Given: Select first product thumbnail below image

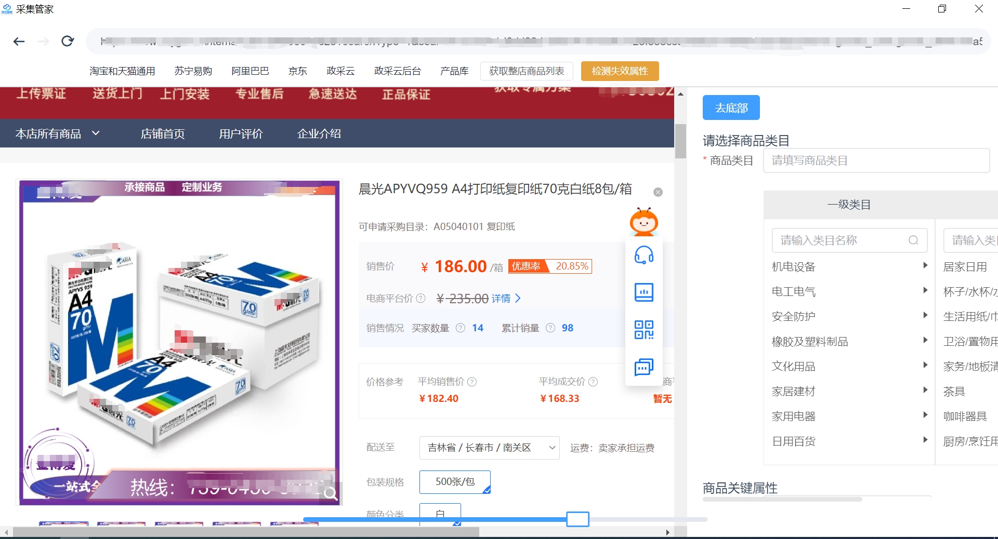Looking at the screenshot, I should [63, 523].
